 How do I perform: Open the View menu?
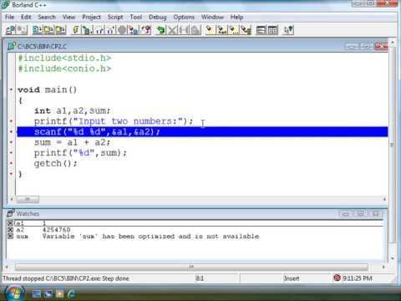tap(69, 17)
